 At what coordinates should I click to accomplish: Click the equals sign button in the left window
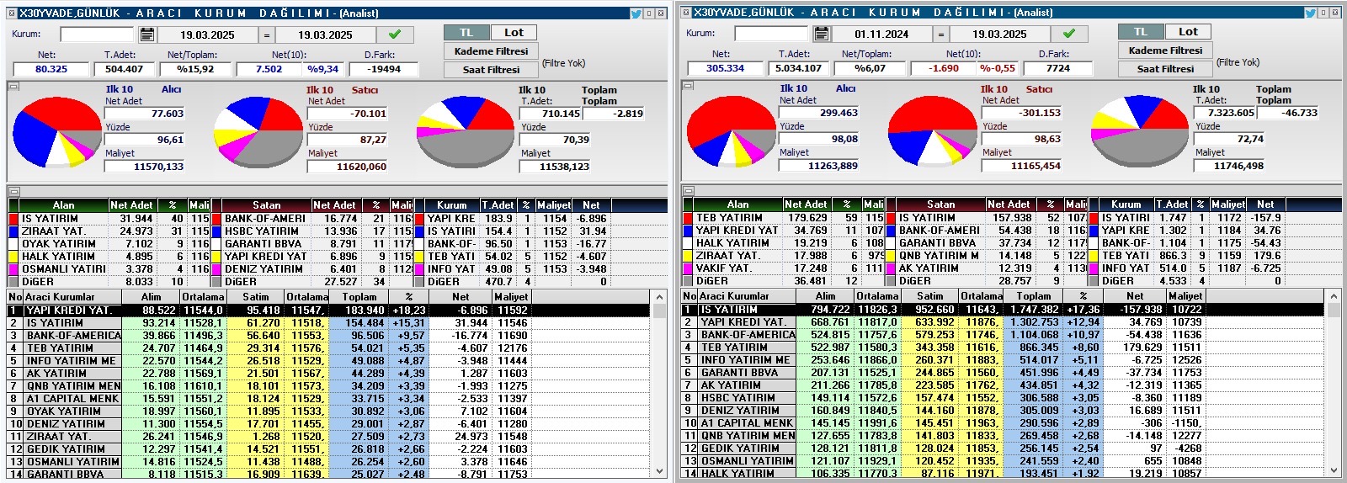pyautogui.click(x=267, y=34)
